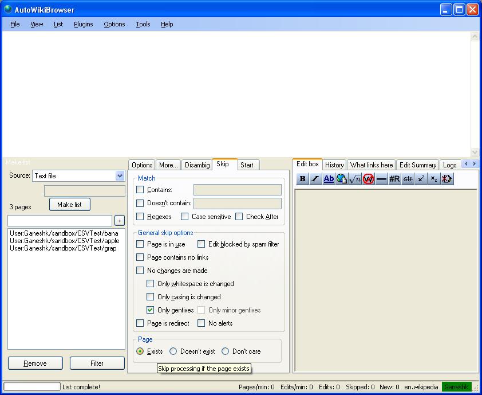Click the Ganeshk username in status bar
This screenshot has height=395, width=482.
(456, 387)
